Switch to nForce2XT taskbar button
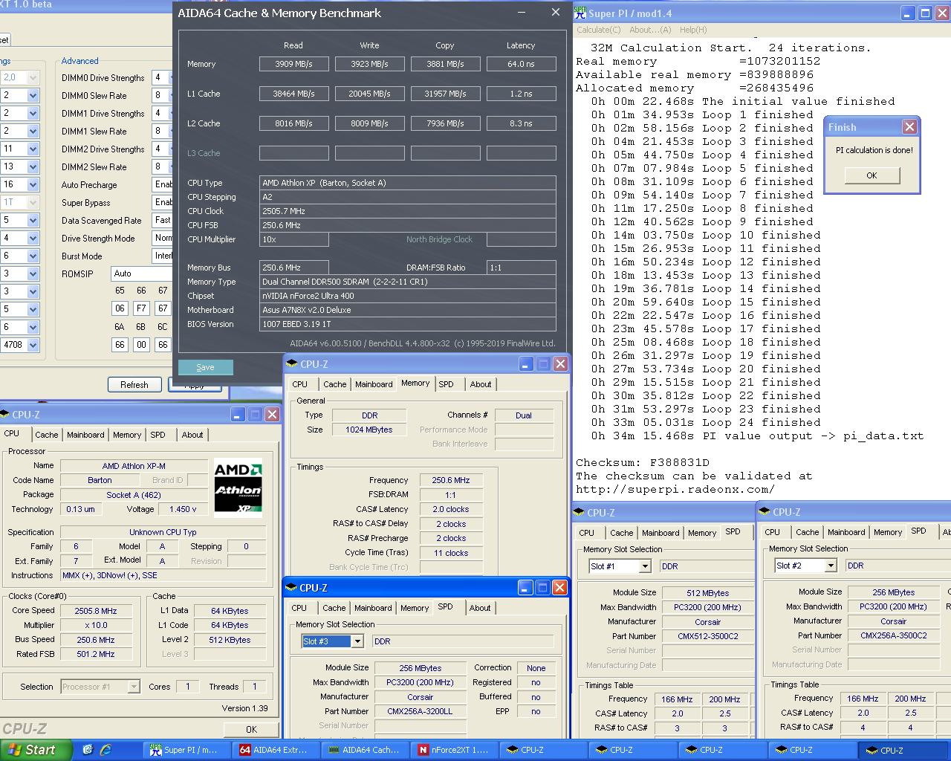The width and height of the screenshot is (951, 761). pos(455,750)
